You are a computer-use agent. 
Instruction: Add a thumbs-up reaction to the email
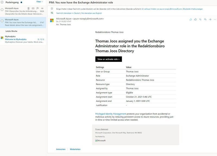coord(196,19)
